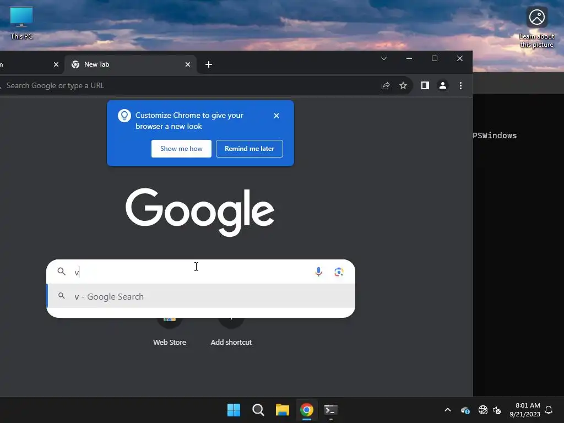Viewport: 564px width, 423px height.
Task: Click the Show me how button
Action: pyautogui.click(x=181, y=149)
